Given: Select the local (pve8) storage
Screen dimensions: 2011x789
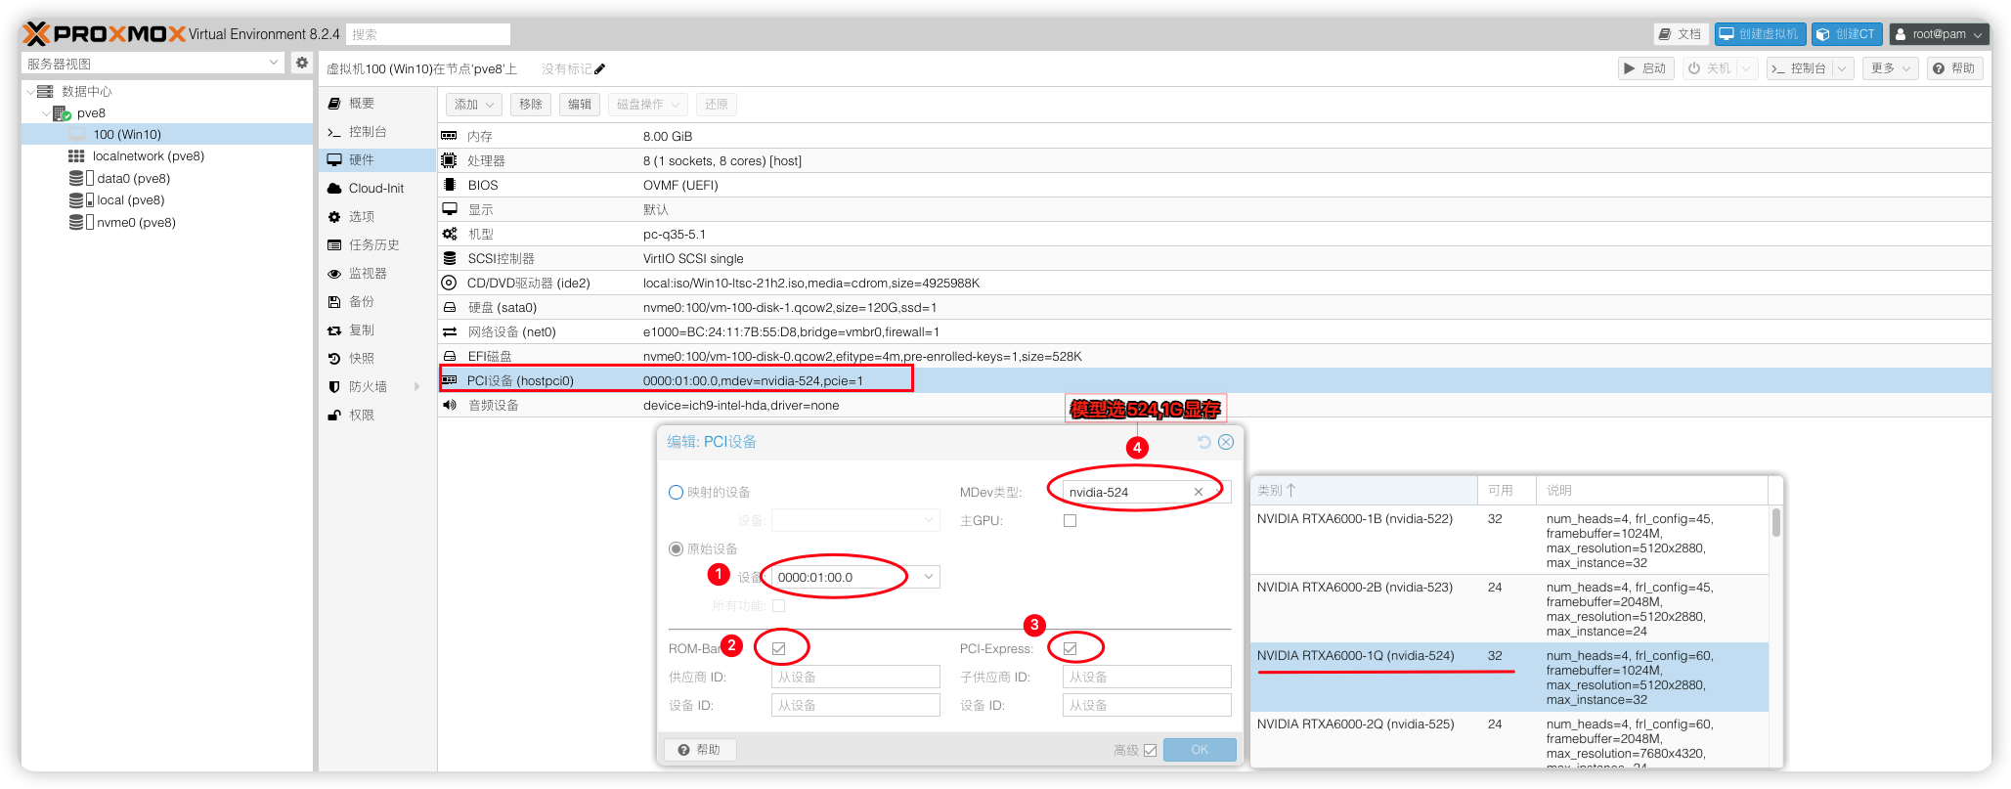Looking at the screenshot, I should click(131, 199).
